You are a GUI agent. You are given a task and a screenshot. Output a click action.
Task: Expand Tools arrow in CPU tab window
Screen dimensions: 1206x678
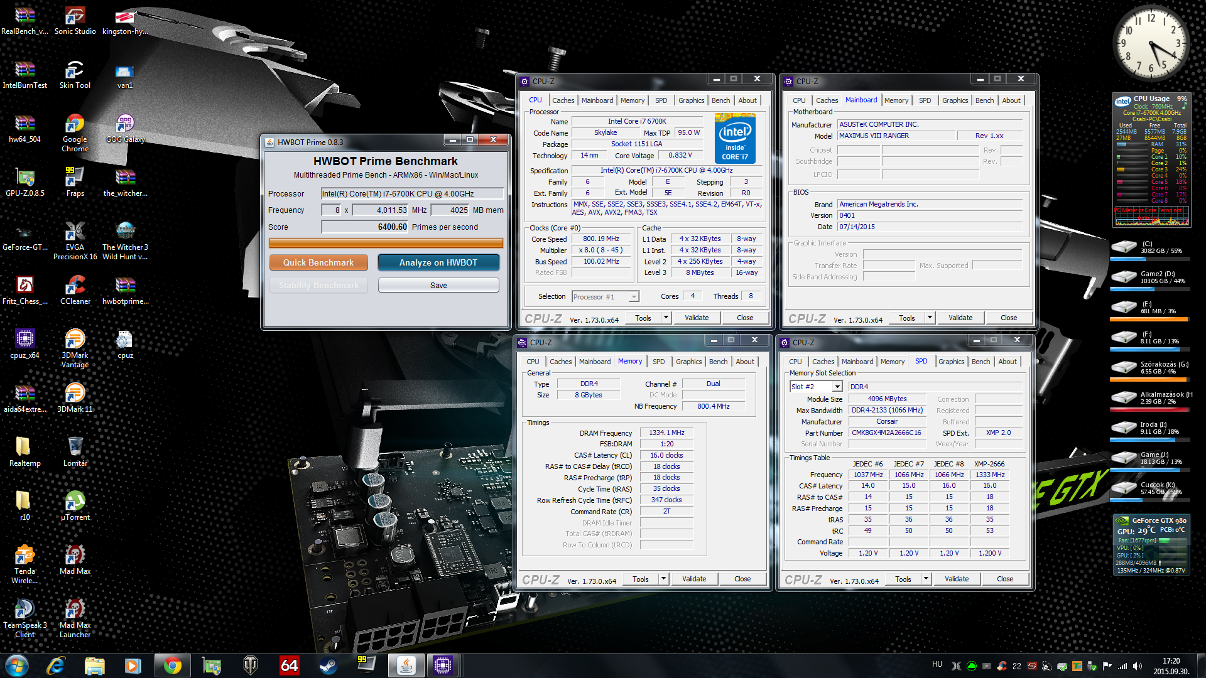(666, 318)
